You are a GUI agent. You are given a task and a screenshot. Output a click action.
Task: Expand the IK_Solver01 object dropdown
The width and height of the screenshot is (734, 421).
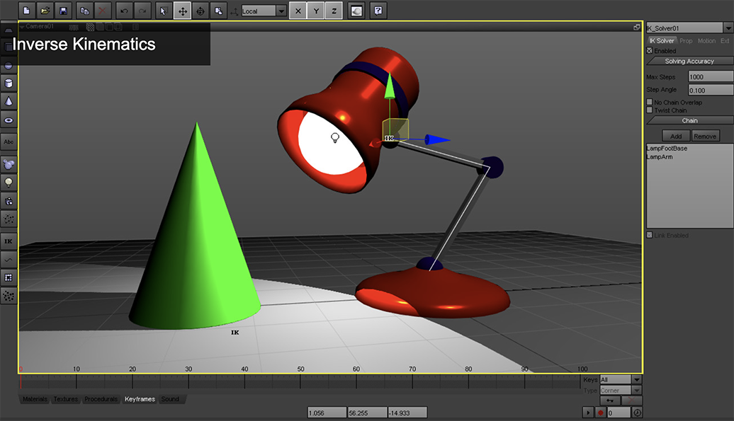728,28
